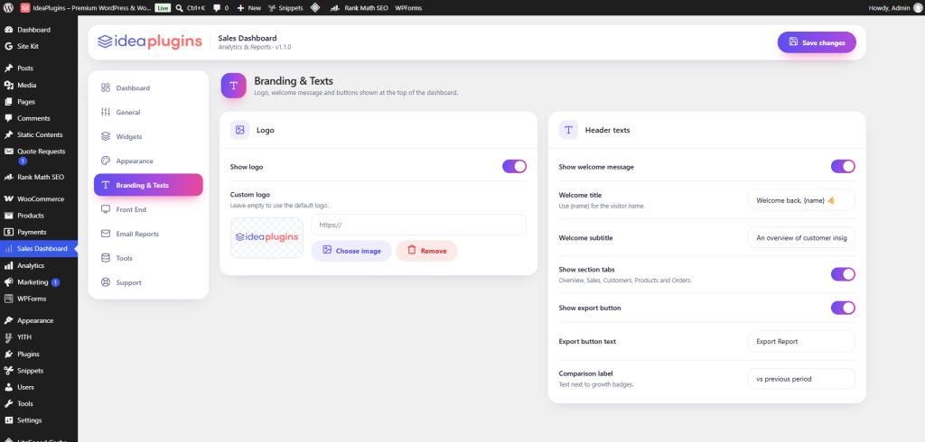Screen dimensions: 925x442
Task: Click the diamond icon in admin bar
Action: tap(315, 8)
